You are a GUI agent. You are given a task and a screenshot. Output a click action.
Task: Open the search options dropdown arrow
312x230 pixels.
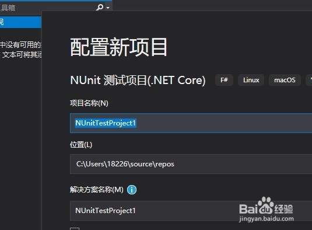click(108, 8)
